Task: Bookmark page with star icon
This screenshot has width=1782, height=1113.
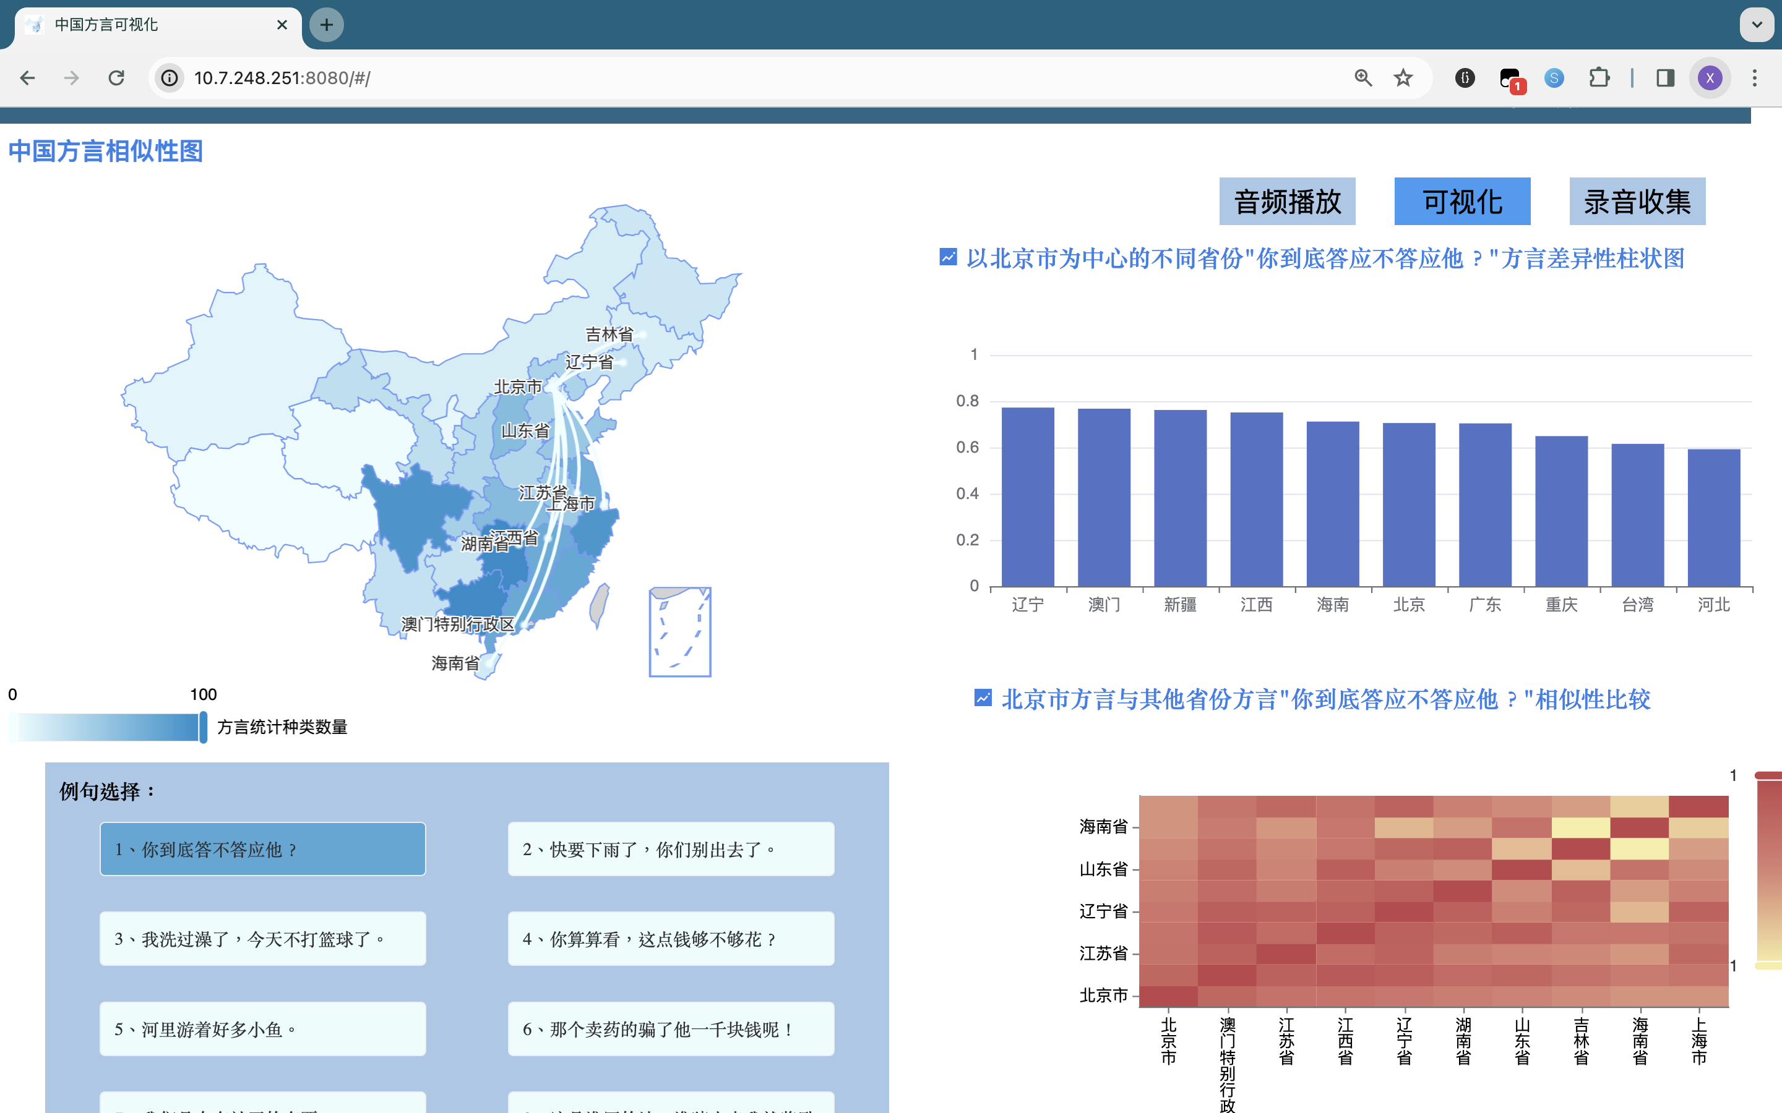Action: coord(1403,78)
